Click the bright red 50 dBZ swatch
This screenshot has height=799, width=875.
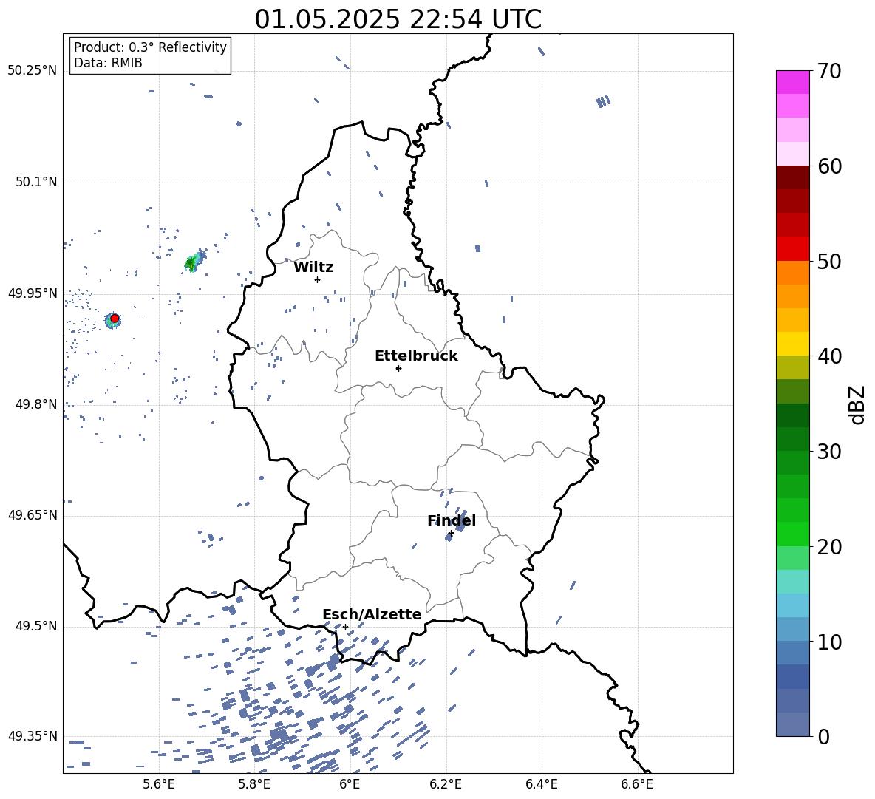click(792, 249)
